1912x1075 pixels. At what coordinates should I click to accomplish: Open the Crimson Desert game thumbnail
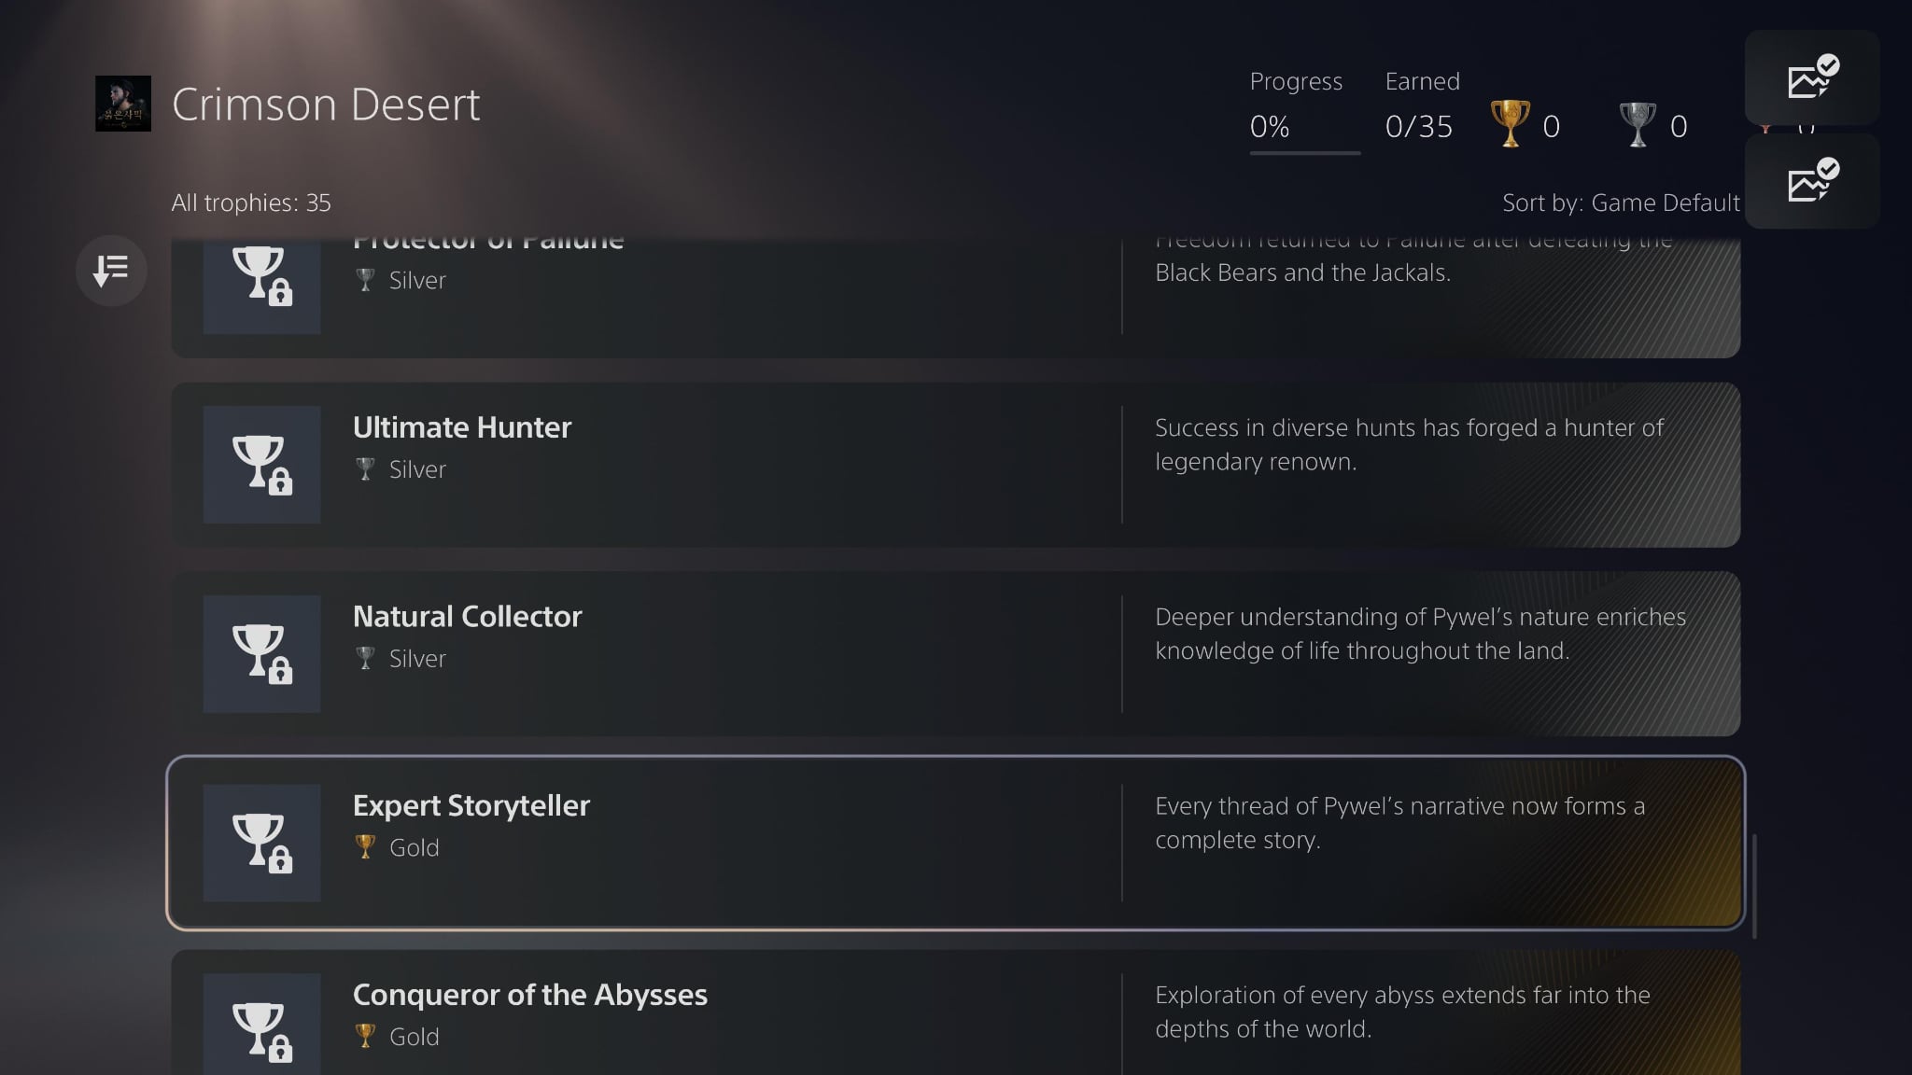(x=123, y=104)
